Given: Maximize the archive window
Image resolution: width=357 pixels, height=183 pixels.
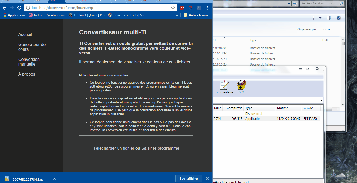Looking at the screenshot, I should (x=308, y=68).
